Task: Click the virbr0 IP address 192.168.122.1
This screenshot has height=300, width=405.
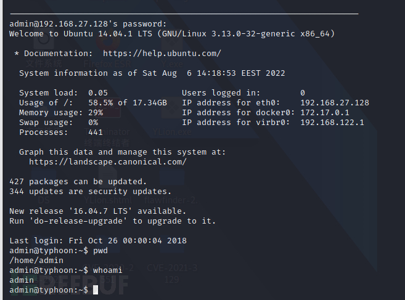Action: (332, 123)
